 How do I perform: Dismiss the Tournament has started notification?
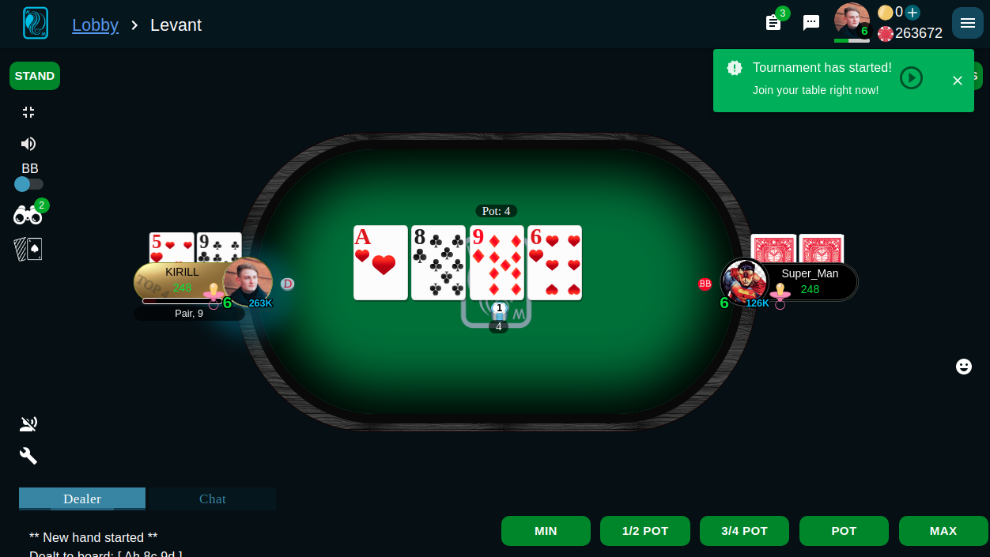958,81
